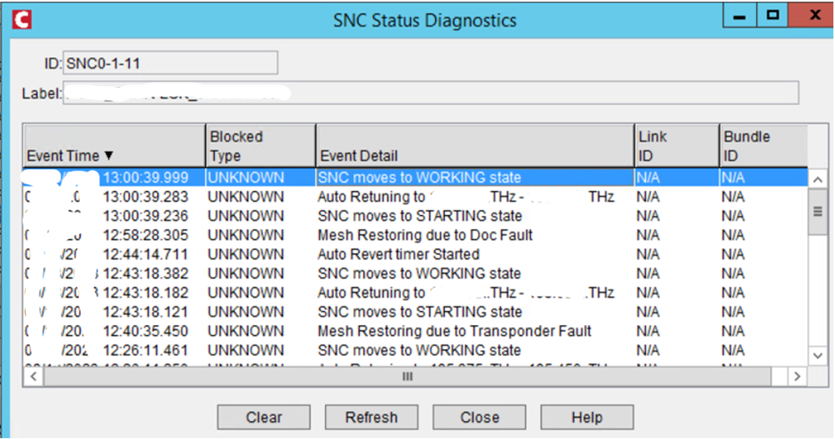Close the SNC Status Diagnostics dialog
Image resolution: width=835 pixels, height=439 pixels.
(x=480, y=417)
